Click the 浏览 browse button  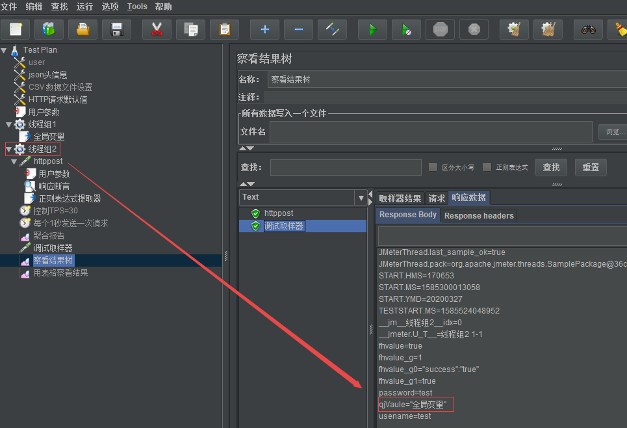click(613, 132)
